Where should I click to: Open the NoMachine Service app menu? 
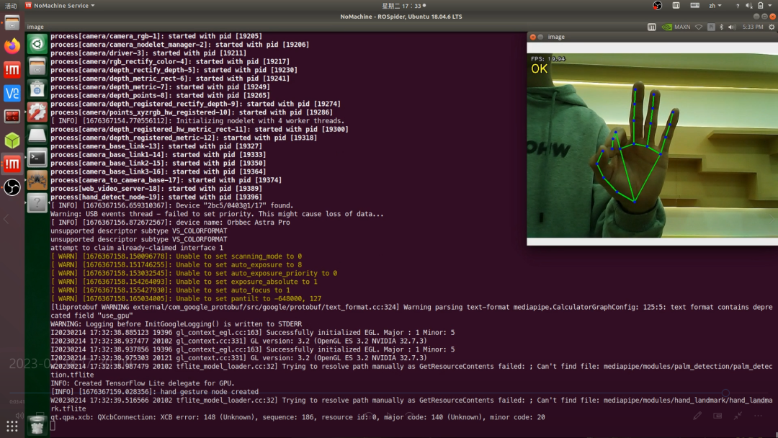click(61, 6)
